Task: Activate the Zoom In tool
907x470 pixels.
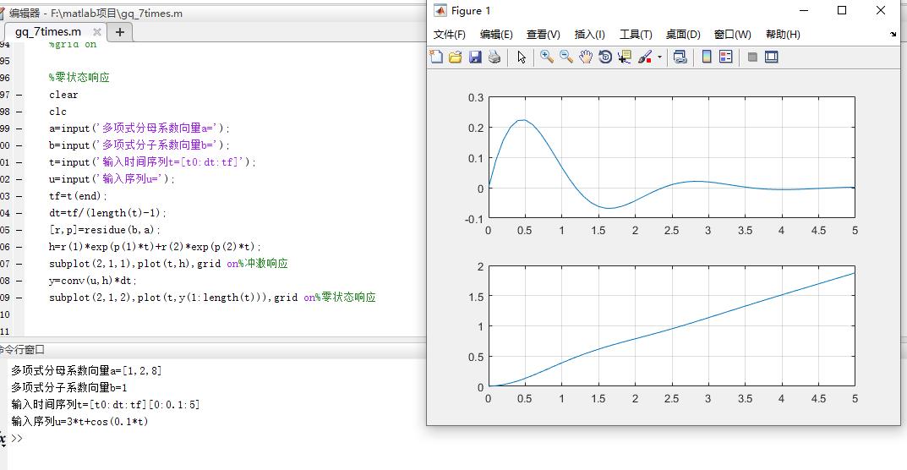Action: [547, 57]
